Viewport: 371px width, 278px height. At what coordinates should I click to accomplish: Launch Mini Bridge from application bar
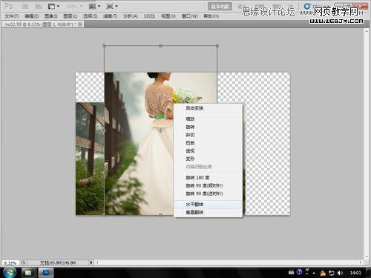point(38,6)
